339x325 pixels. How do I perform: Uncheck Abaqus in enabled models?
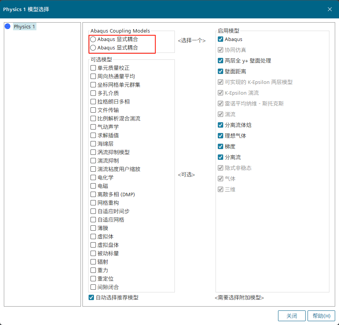[x=221, y=39]
